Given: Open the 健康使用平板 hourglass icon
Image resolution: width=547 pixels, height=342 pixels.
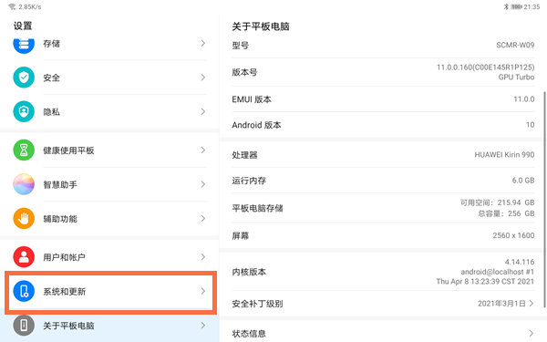Looking at the screenshot, I should [x=24, y=150].
